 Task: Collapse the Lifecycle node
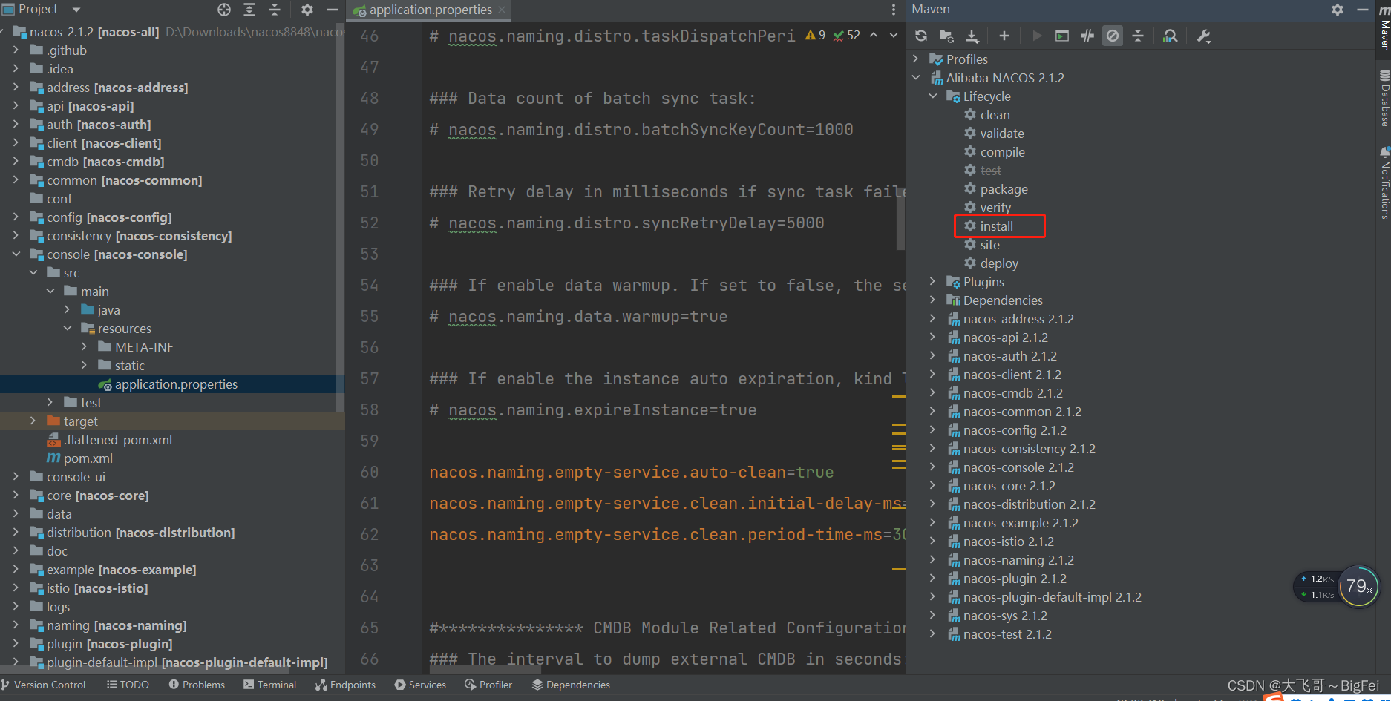tap(933, 96)
